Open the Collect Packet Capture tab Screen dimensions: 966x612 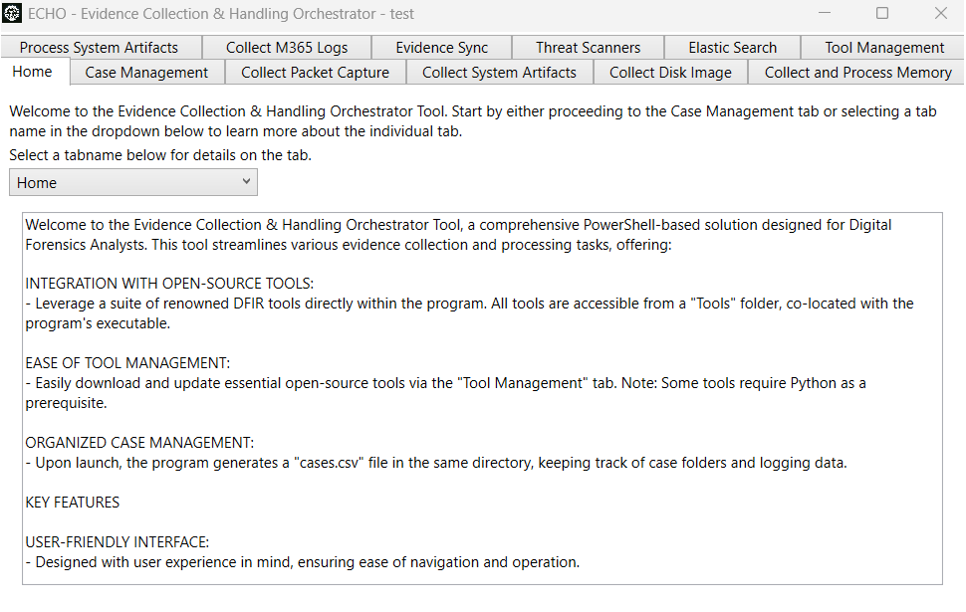coord(315,73)
